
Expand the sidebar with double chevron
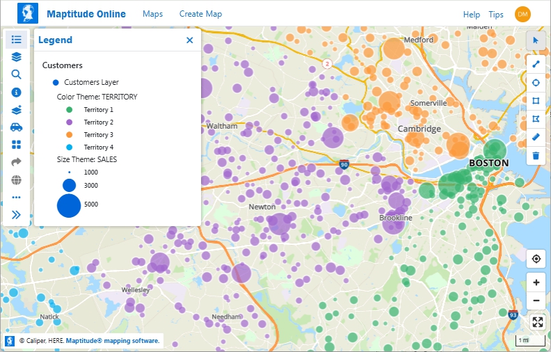tap(17, 215)
